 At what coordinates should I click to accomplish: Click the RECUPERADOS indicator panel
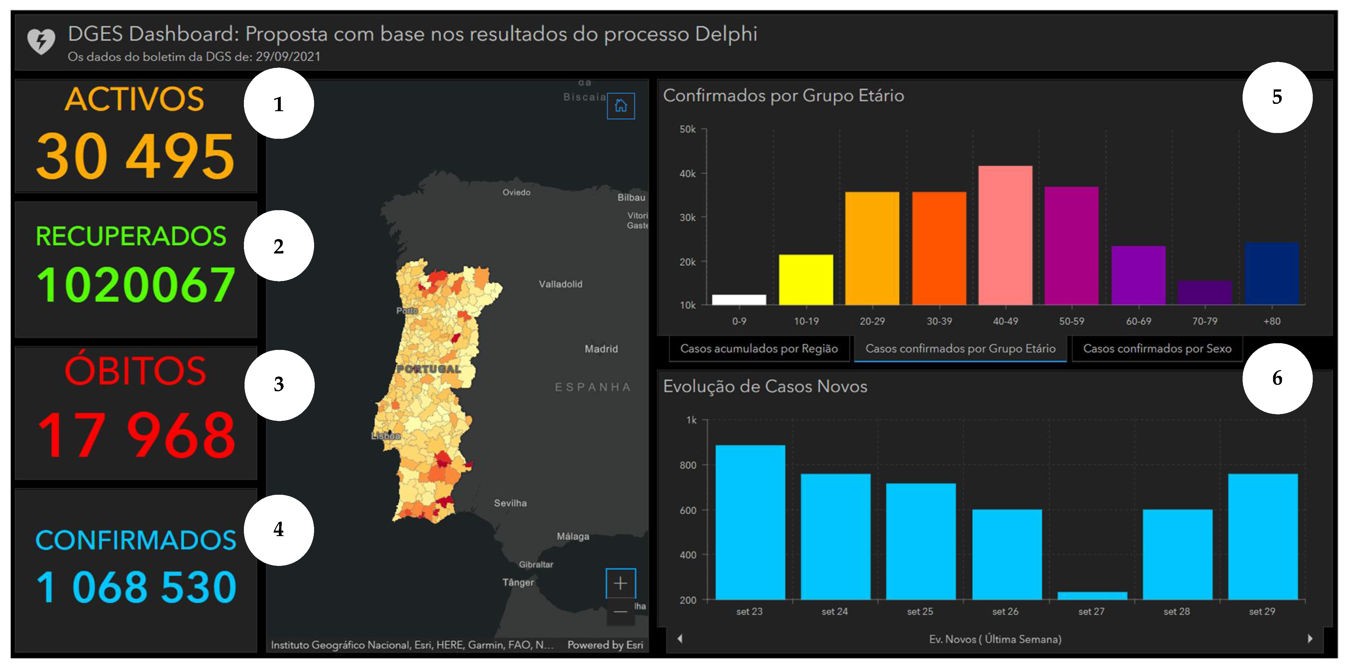point(135,269)
